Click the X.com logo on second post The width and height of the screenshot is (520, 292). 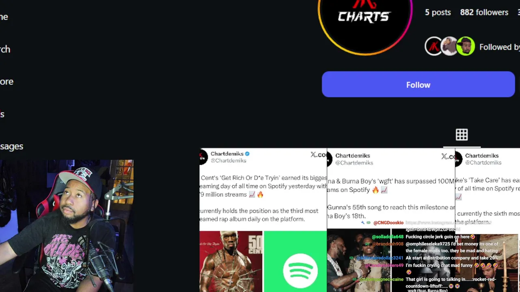point(448,157)
